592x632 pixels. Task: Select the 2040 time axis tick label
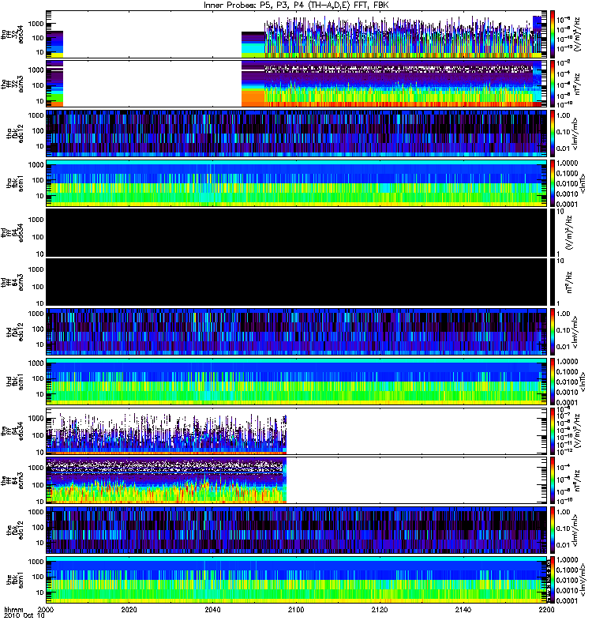click(212, 609)
